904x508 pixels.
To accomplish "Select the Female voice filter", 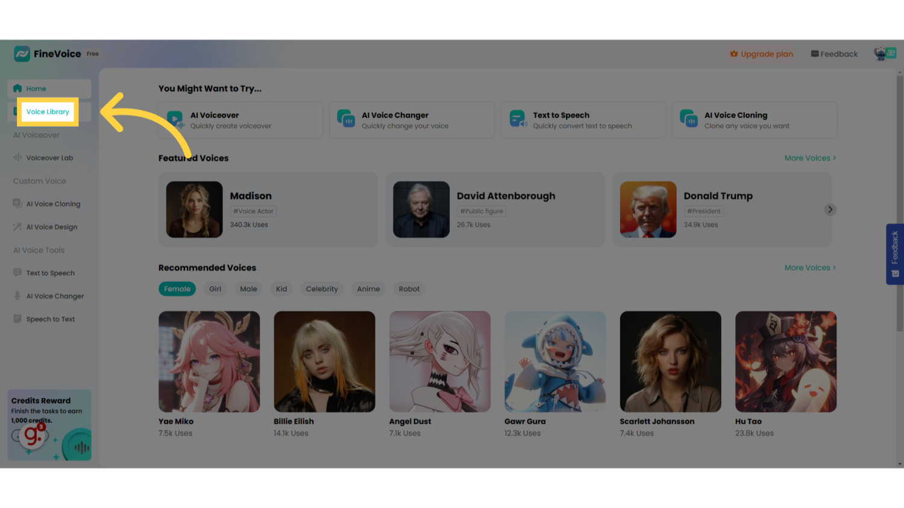I will tap(177, 289).
